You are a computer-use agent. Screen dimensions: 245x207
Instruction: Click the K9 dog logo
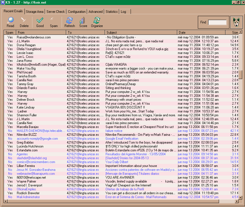pos(236,23)
